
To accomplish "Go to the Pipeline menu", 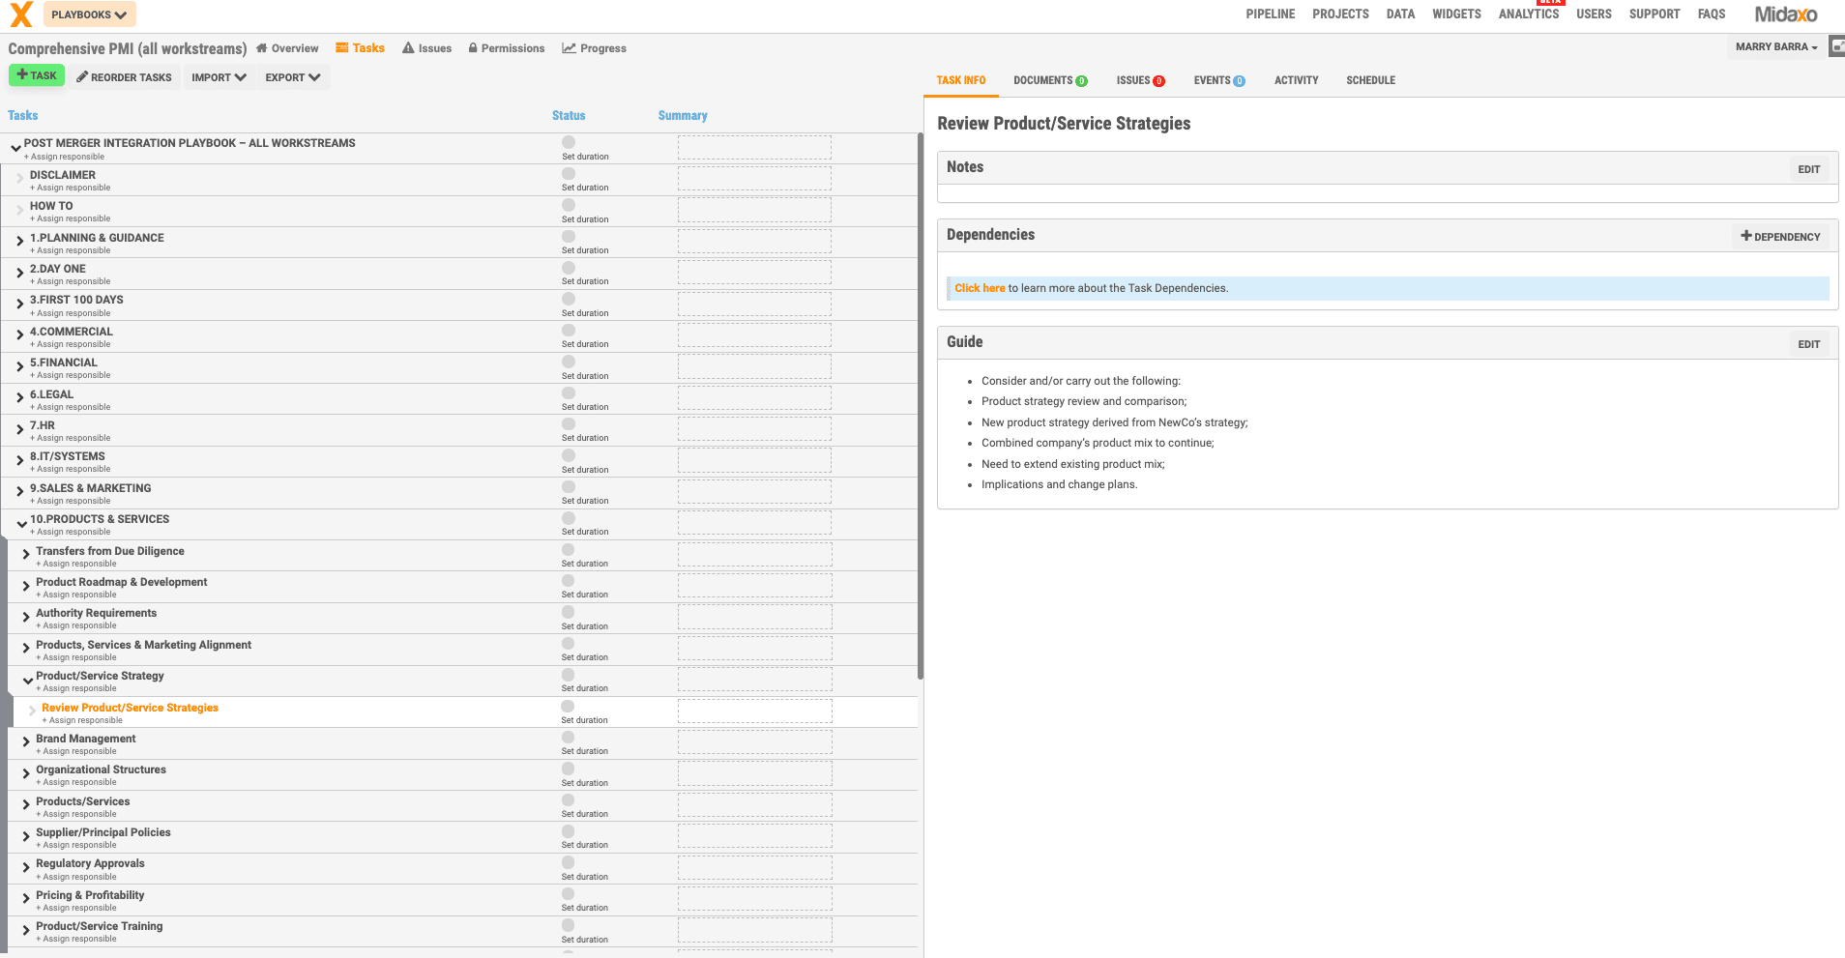I will (x=1270, y=15).
